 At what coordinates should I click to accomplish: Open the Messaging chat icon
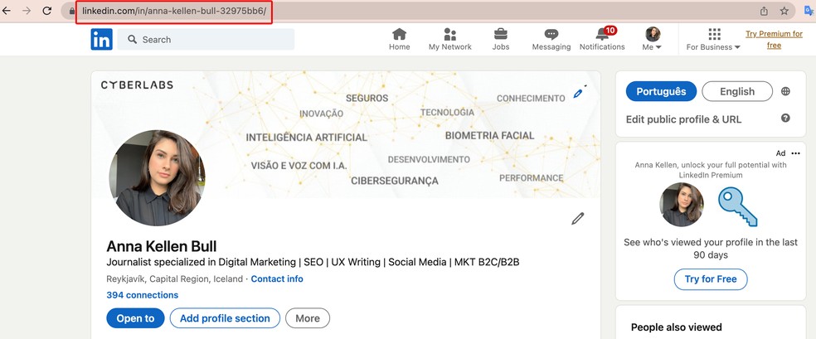[551, 35]
